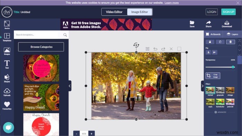Expand the ADVANCED filters section

pyautogui.click(x=220, y=112)
